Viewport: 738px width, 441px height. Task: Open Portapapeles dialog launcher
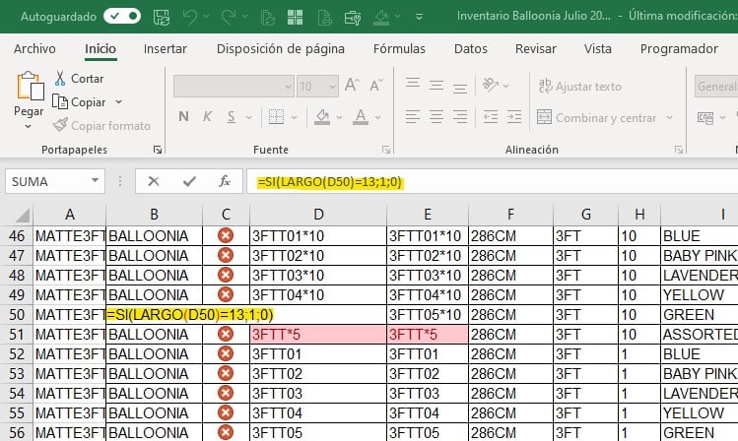[x=158, y=150]
